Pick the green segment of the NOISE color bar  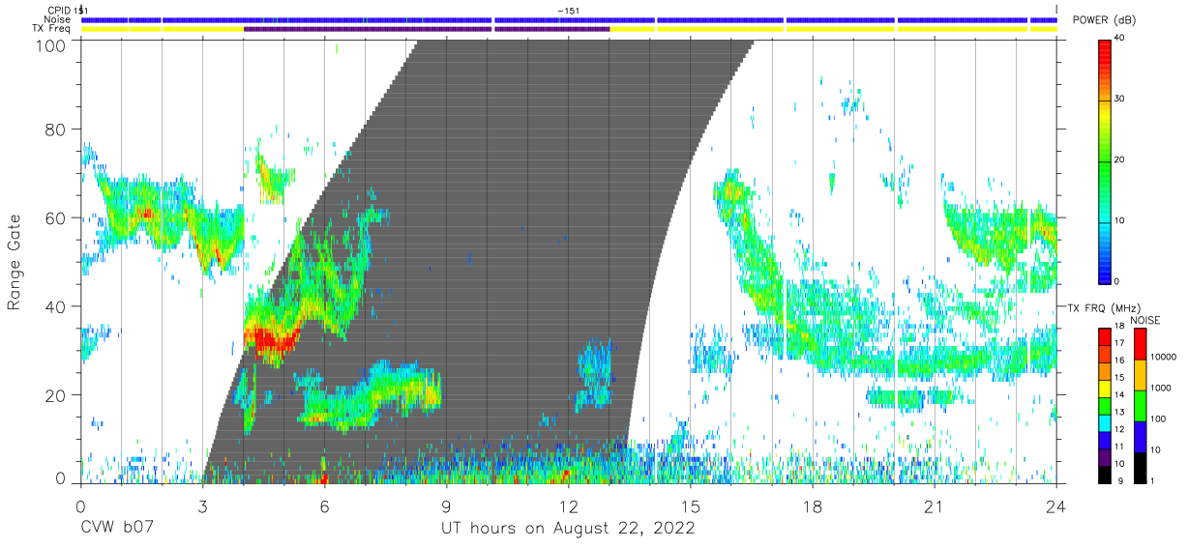[1140, 406]
